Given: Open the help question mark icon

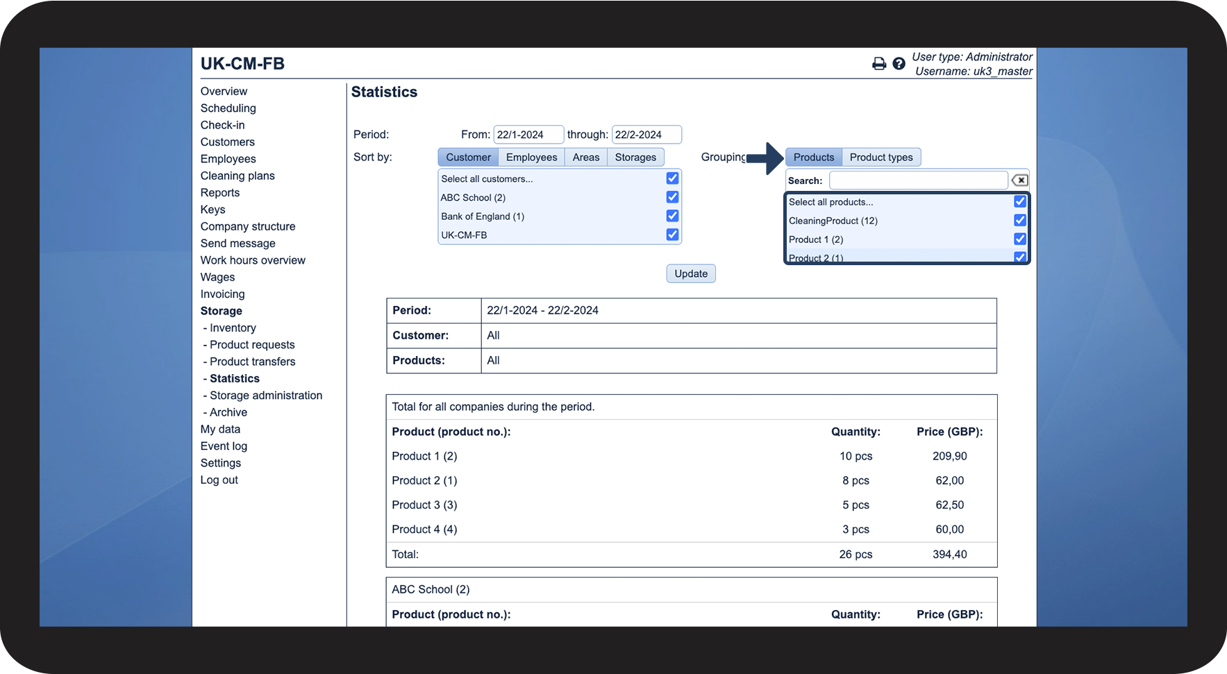Looking at the screenshot, I should (x=899, y=64).
